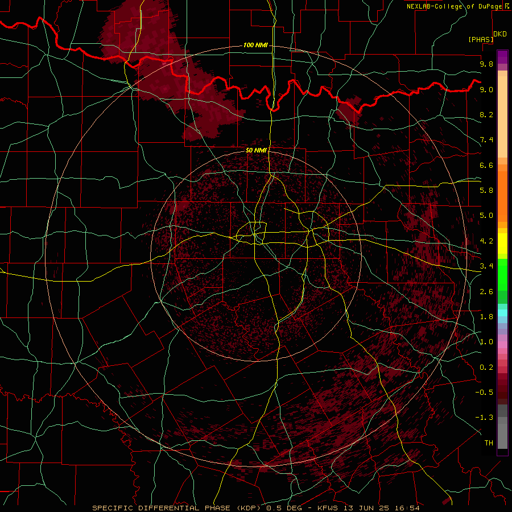Viewport: 512px width, 512px height.
Task: Pick the pink segment beside 1.0
Action: (502, 345)
